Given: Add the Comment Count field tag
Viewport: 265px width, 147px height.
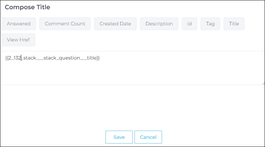Looking at the screenshot, I should coord(65,24).
